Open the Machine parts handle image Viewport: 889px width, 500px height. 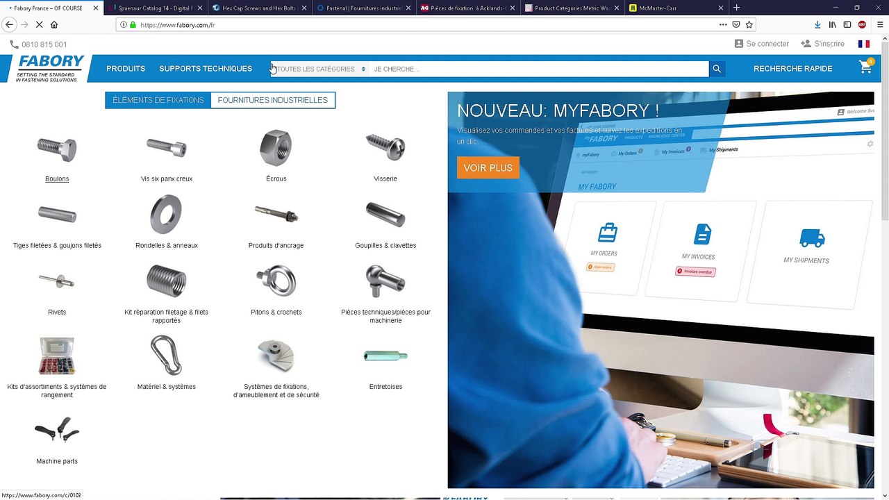click(57, 431)
